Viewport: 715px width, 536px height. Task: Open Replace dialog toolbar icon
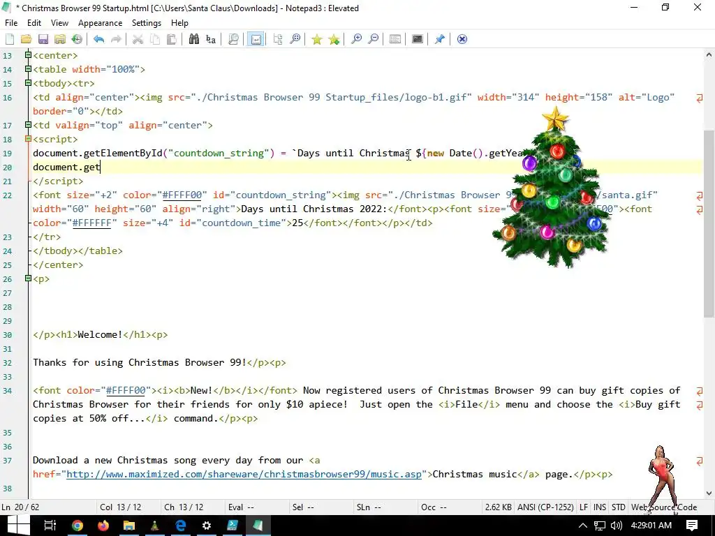coord(211,39)
